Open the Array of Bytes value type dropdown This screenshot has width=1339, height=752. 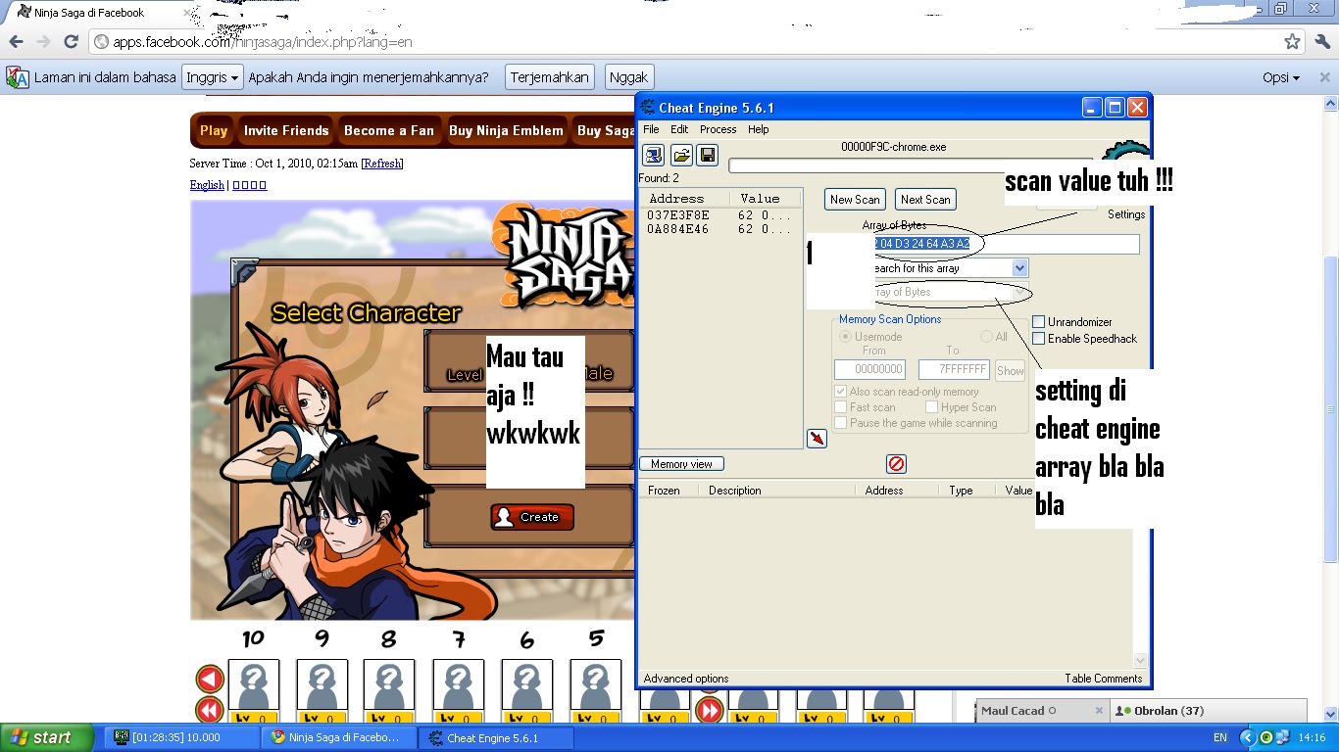(1019, 292)
